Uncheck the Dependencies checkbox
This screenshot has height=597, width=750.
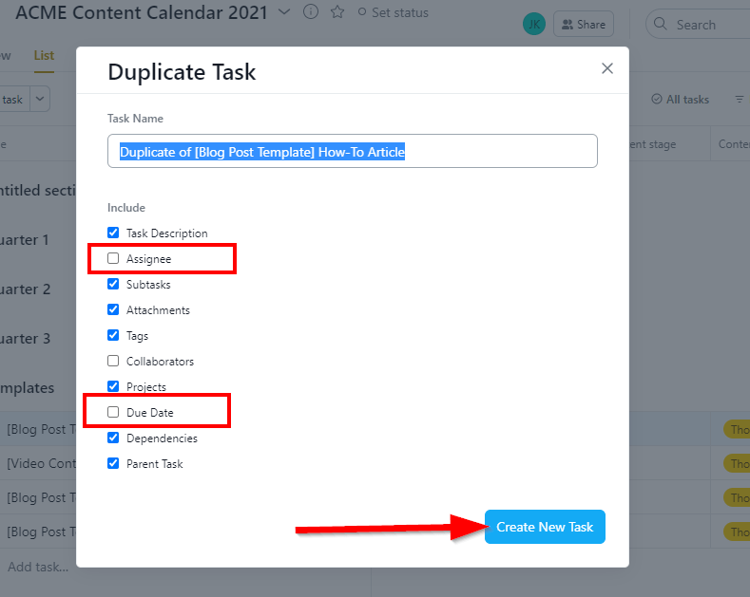113,438
